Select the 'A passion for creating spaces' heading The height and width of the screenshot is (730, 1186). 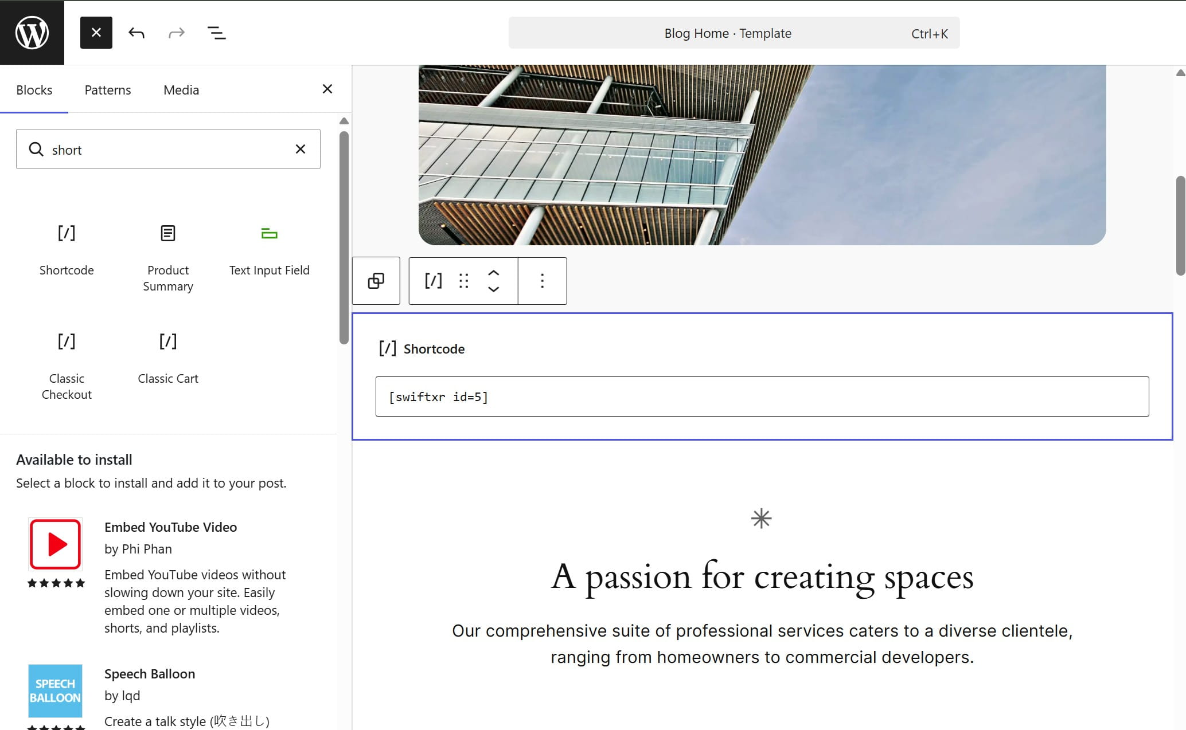(762, 576)
